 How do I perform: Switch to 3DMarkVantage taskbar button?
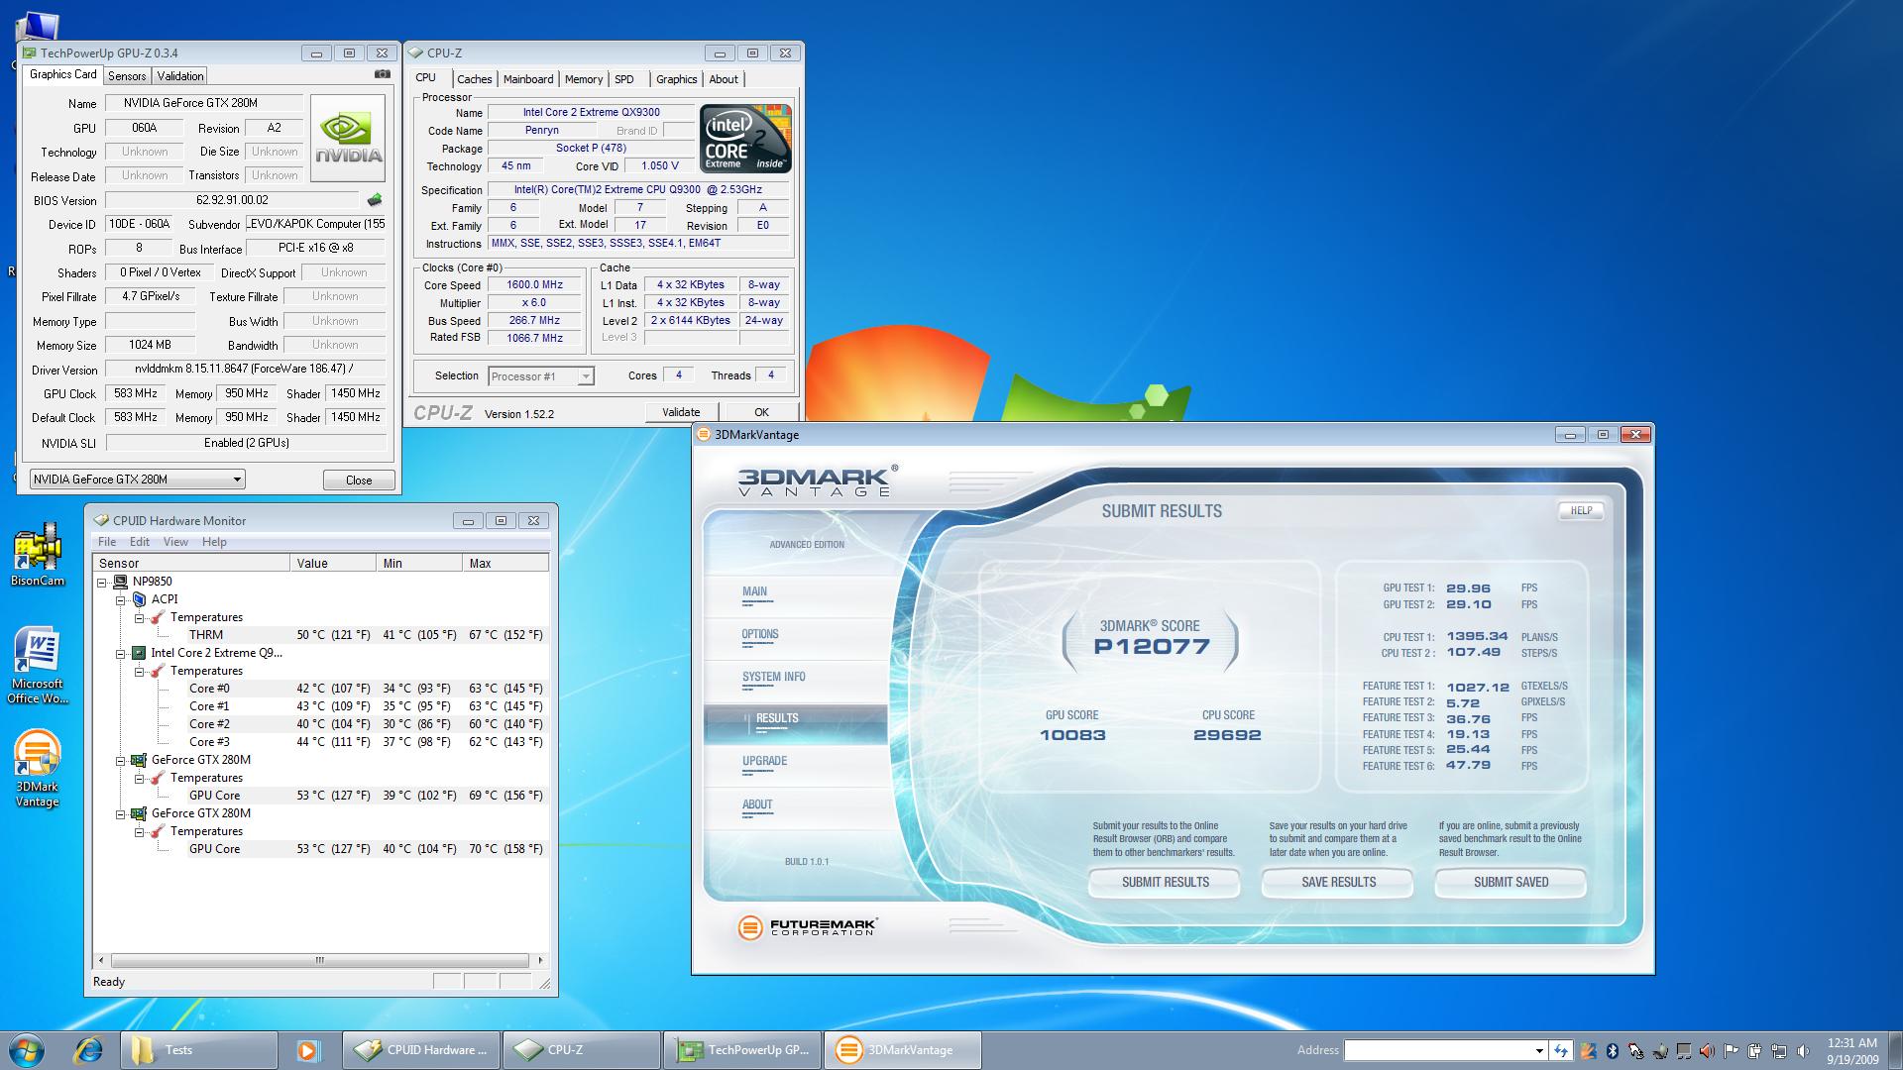click(x=902, y=1050)
